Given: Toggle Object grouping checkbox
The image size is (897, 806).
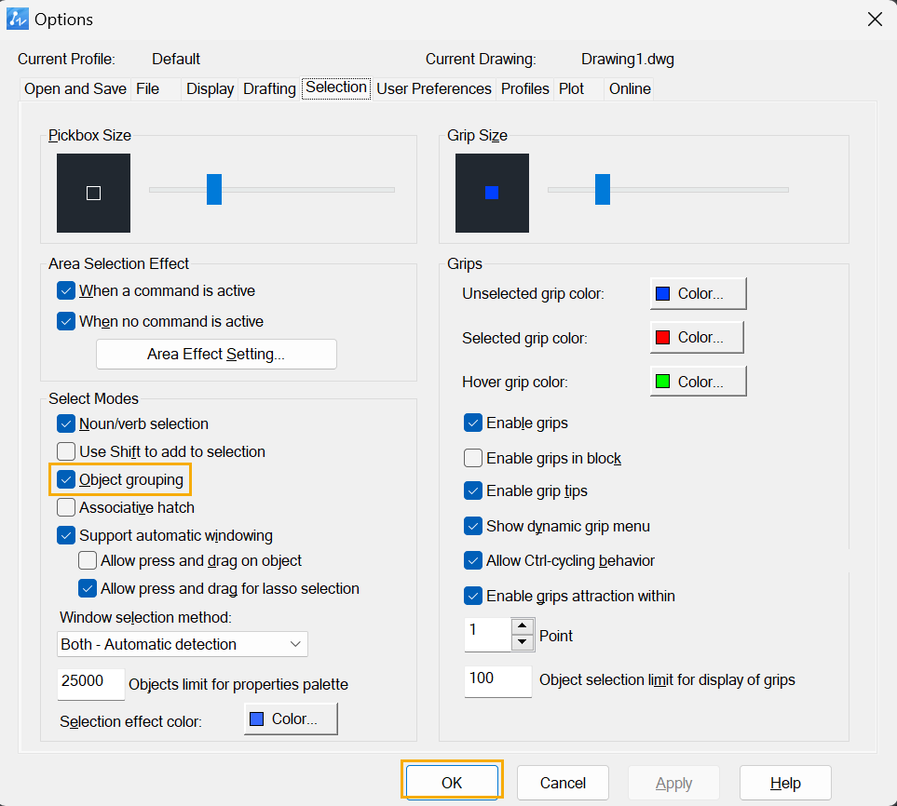Looking at the screenshot, I should point(66,479).
